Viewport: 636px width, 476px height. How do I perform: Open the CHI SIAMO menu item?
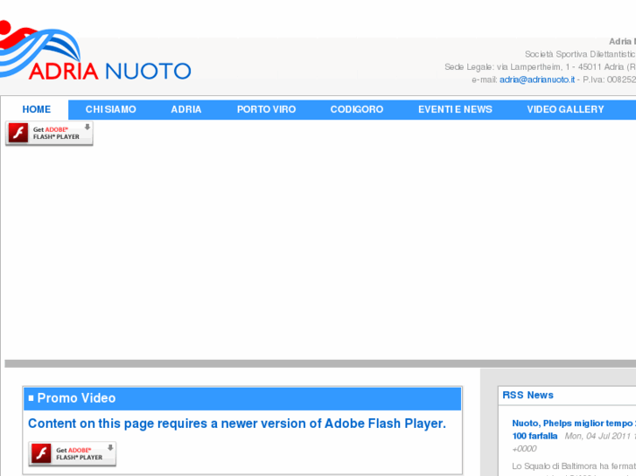click(111, 109)
